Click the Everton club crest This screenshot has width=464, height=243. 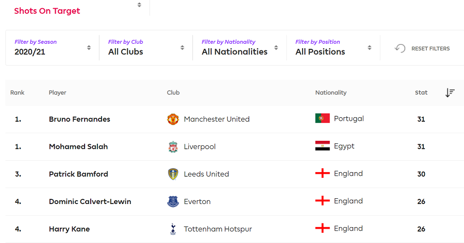pyautogui.click(x=173, y=201)
